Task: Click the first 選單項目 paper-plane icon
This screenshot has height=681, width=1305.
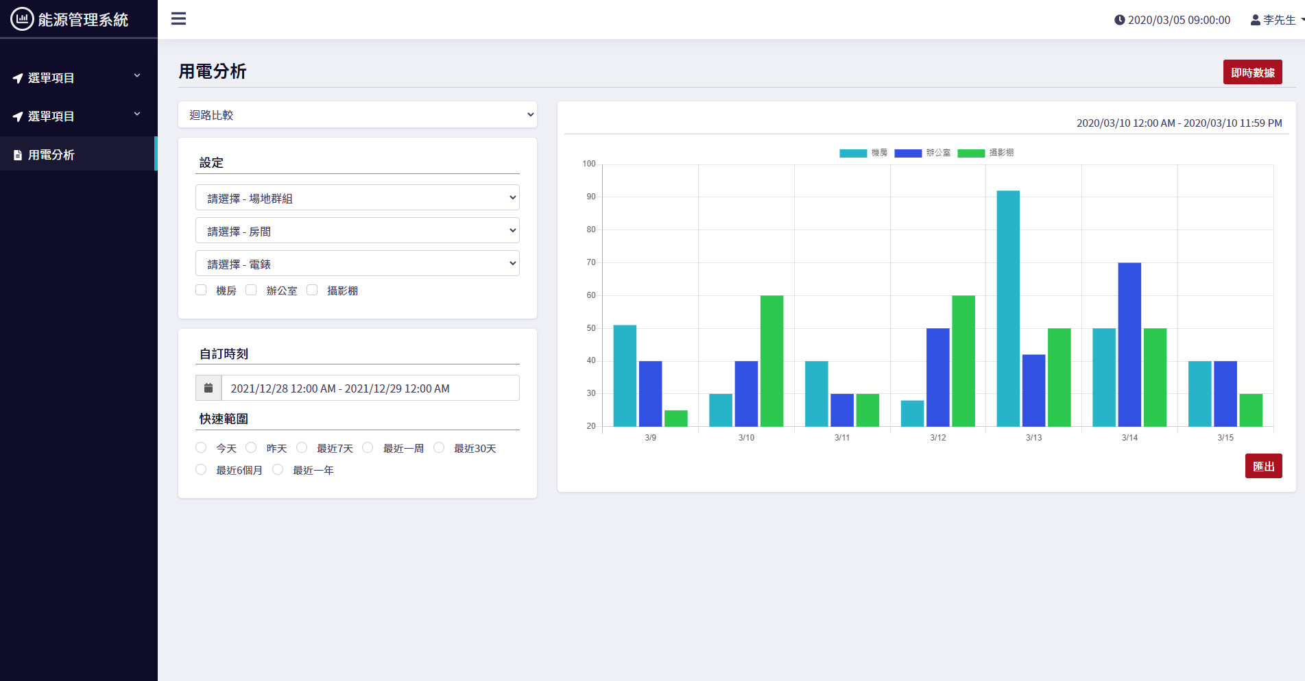Action: tap(18, 78)
